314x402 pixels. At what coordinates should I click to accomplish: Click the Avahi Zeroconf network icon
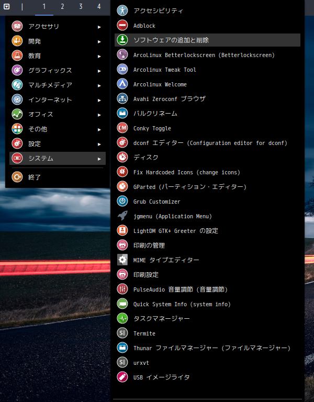tap(122, 98)
